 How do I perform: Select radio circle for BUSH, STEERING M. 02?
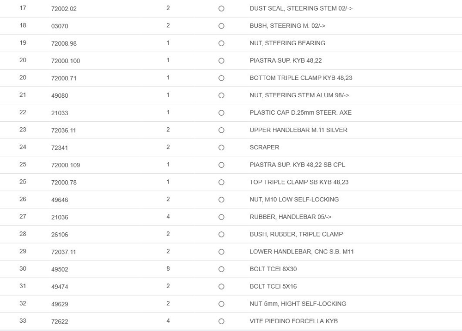point(221,26)
